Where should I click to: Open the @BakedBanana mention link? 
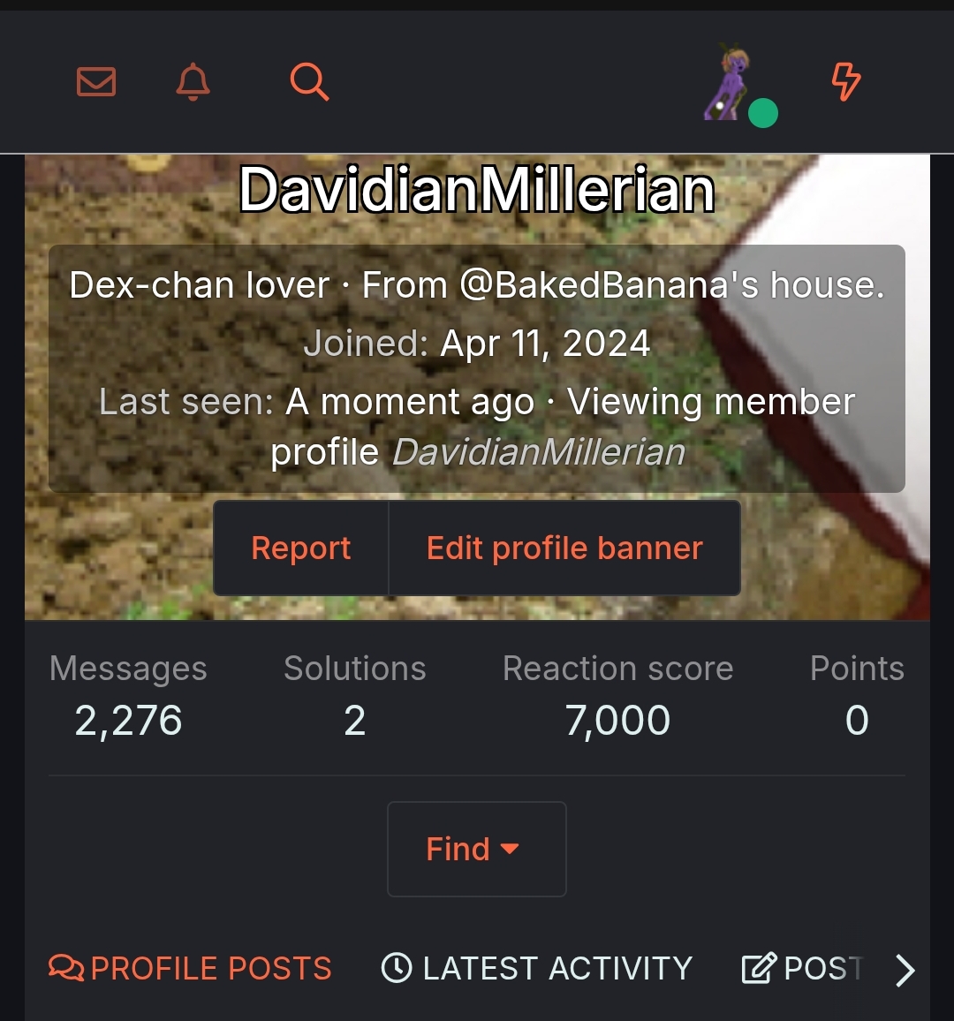(x=609, y=285)
